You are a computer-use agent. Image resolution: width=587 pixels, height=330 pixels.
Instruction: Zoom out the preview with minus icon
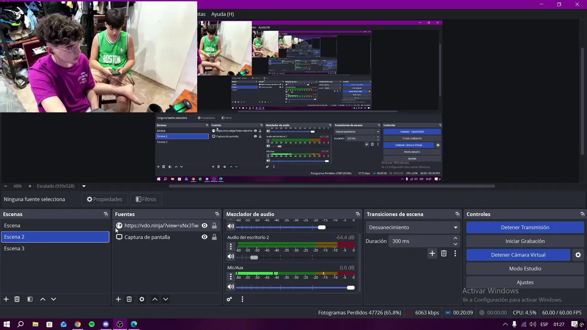[6, 186]
